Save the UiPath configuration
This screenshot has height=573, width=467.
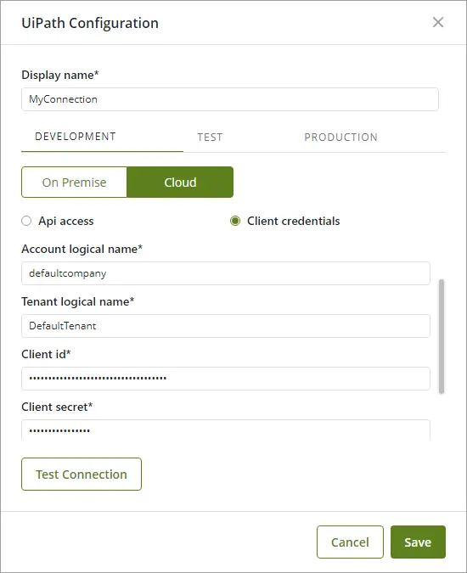coord(418,542)
